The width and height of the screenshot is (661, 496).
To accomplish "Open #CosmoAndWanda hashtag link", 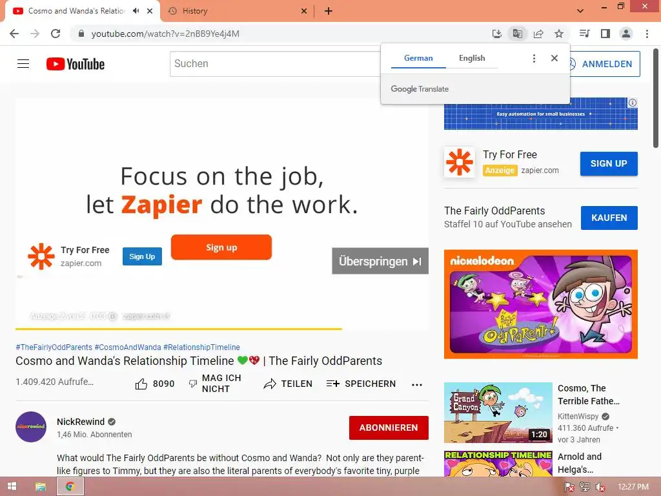I will (128, 347).
